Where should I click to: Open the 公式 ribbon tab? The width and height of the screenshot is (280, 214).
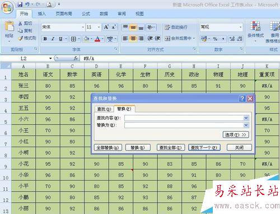pos(86,13)
